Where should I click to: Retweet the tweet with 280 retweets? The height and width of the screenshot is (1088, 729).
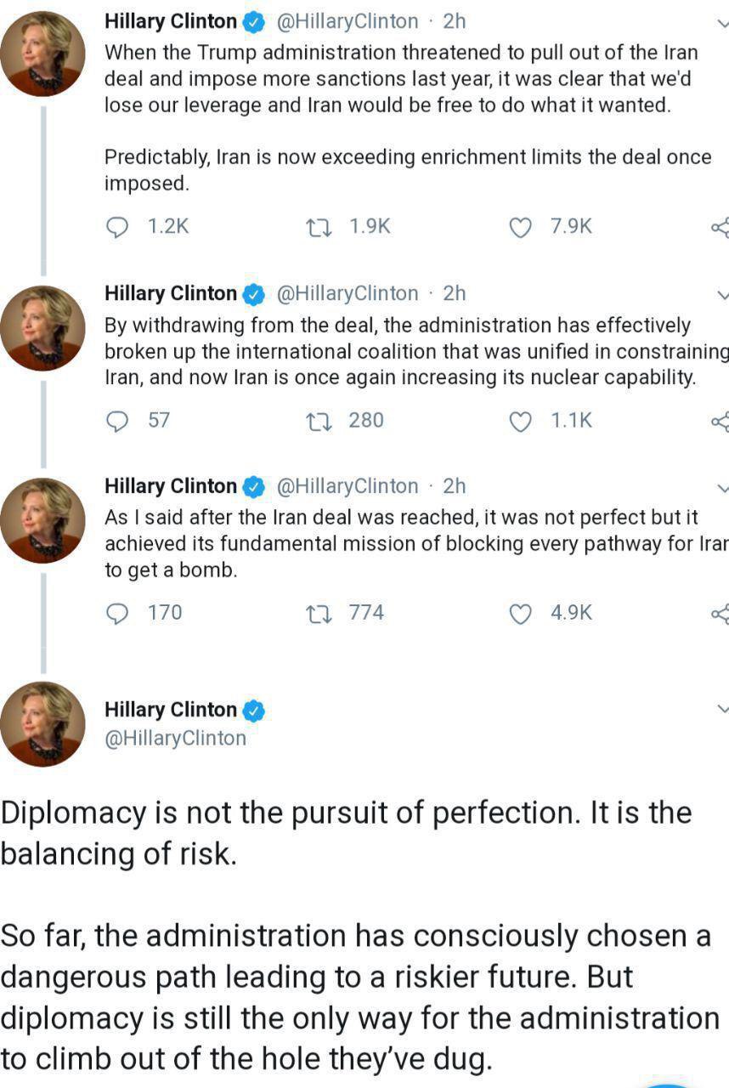click(319, 421)
